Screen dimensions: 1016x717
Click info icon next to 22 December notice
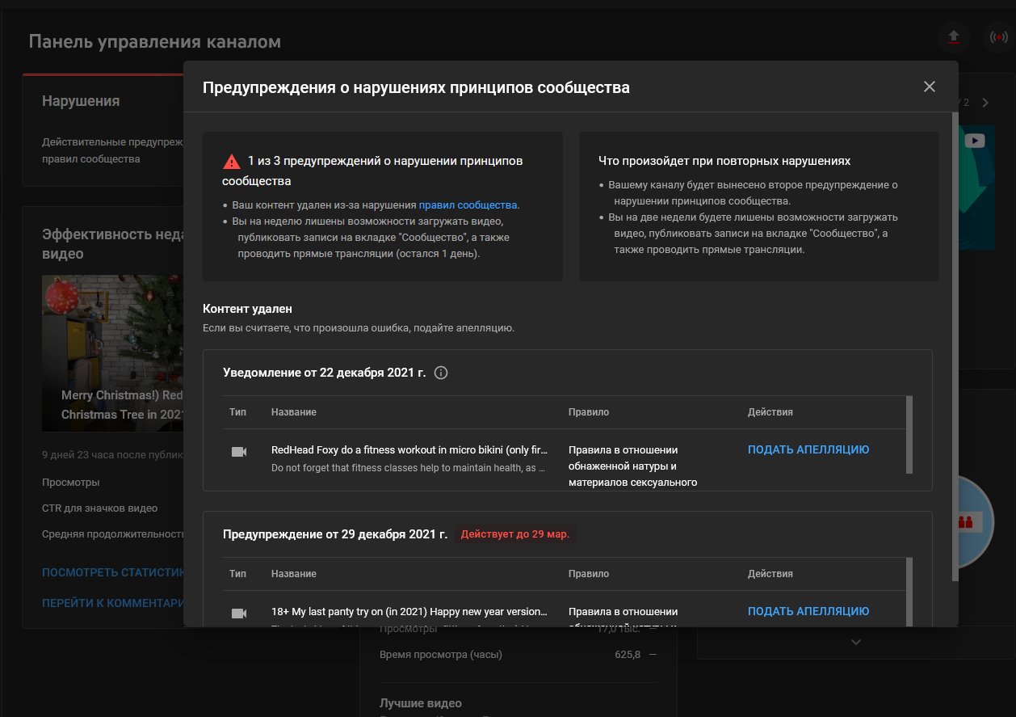point(441,373)
